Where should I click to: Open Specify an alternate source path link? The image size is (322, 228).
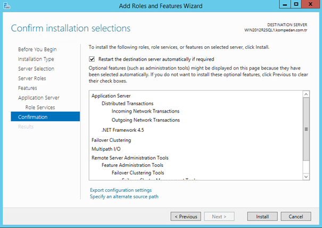pos(124,197)
